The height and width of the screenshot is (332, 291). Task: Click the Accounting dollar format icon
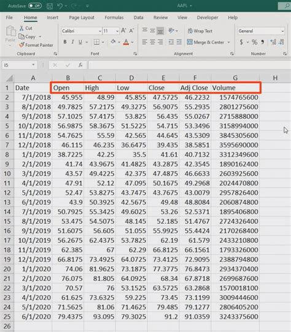[241, 42]
